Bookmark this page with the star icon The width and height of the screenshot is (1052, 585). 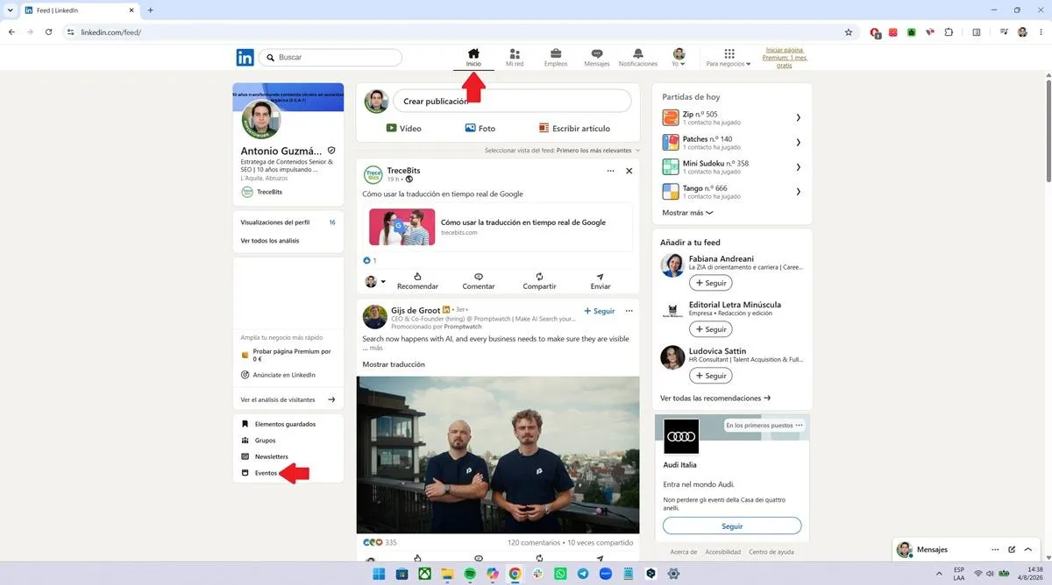tap(849, 32)
